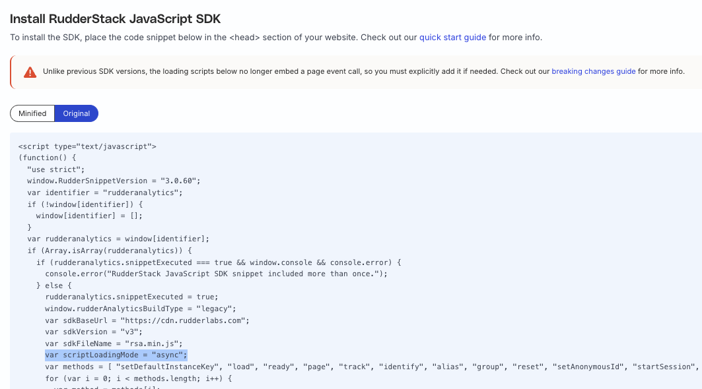Open the breaking changes guide link
The width and height of the screenshot is (702, 389).
[593, 72]
